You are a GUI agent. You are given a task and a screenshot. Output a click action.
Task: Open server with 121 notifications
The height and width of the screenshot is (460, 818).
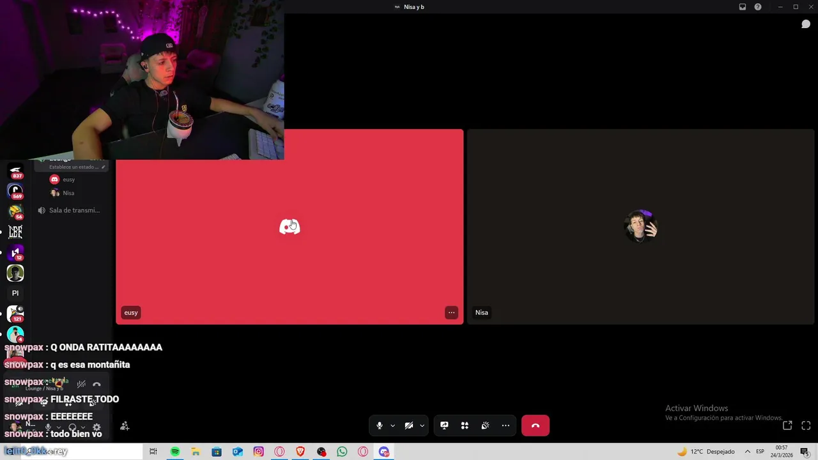pos(15,314)
